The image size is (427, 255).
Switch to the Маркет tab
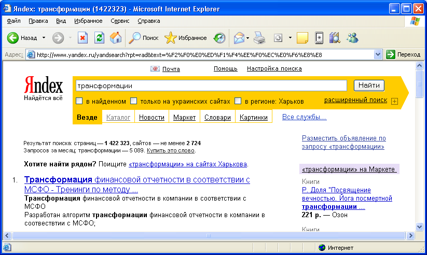tap(184, 117)
